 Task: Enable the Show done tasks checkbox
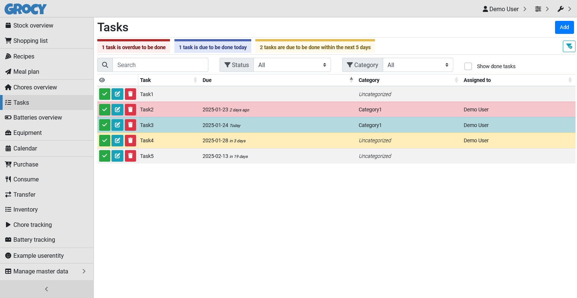coord(468,66)
